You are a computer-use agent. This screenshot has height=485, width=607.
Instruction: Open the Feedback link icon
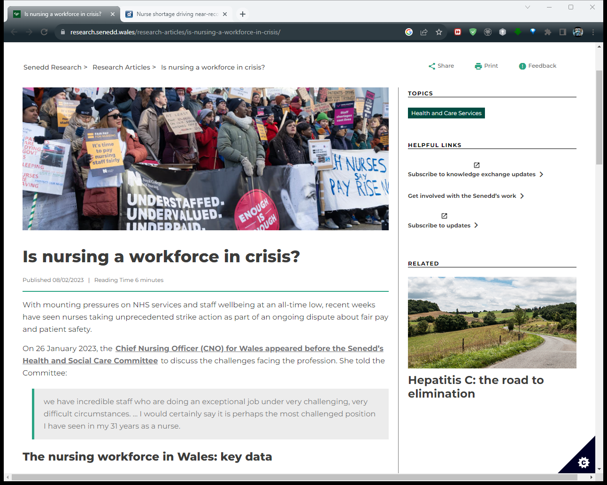[x=522, y=66]
